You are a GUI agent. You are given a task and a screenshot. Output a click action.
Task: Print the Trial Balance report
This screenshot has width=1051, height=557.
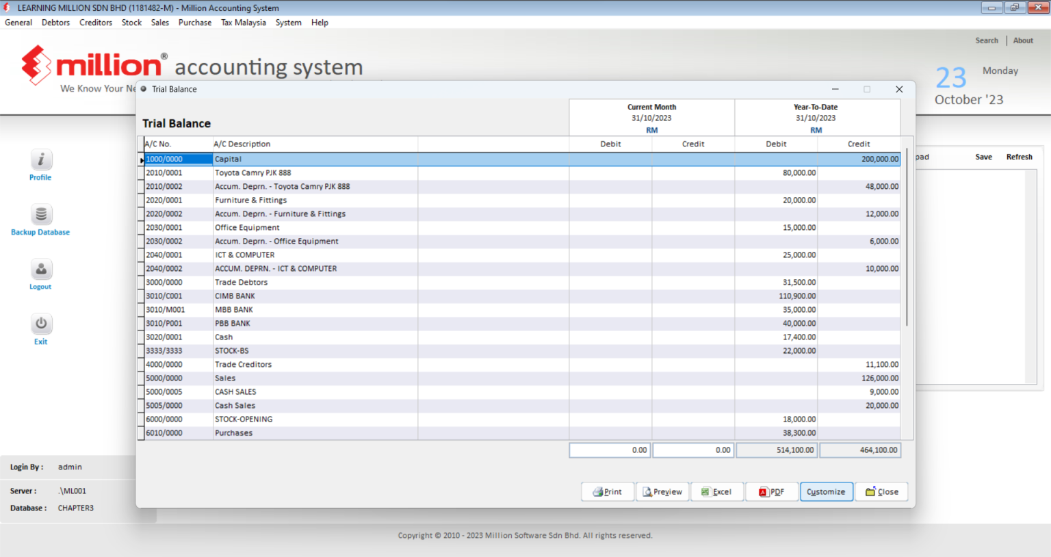(608, 491)
